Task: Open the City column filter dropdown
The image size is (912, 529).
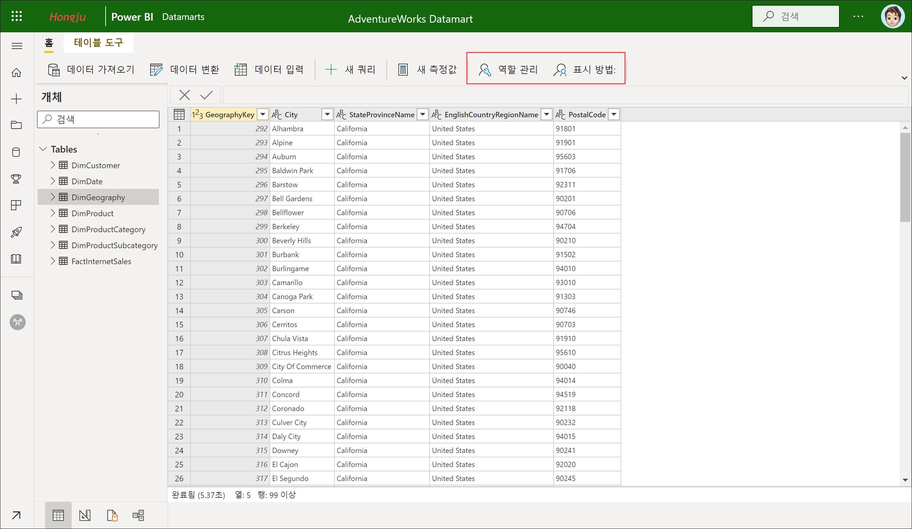Action: coord(327,114)
